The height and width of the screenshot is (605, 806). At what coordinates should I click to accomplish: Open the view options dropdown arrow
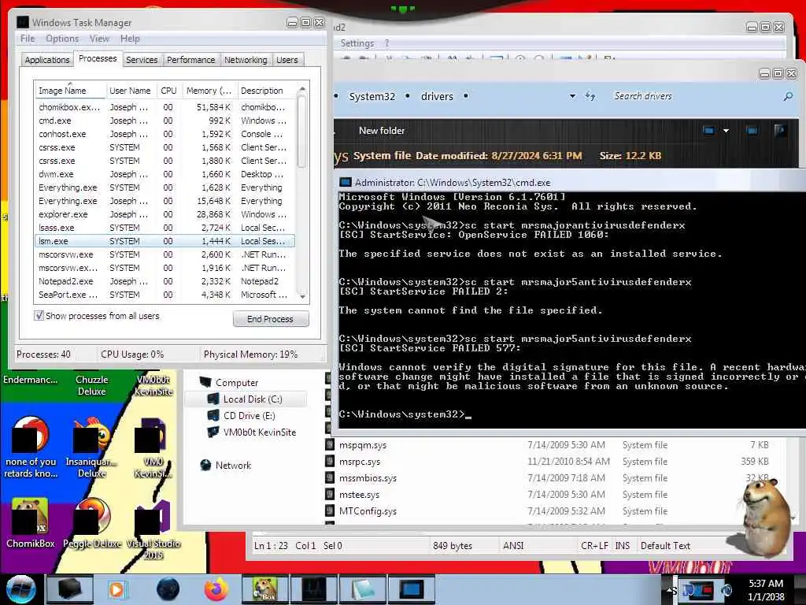click(x=726, y=131)
